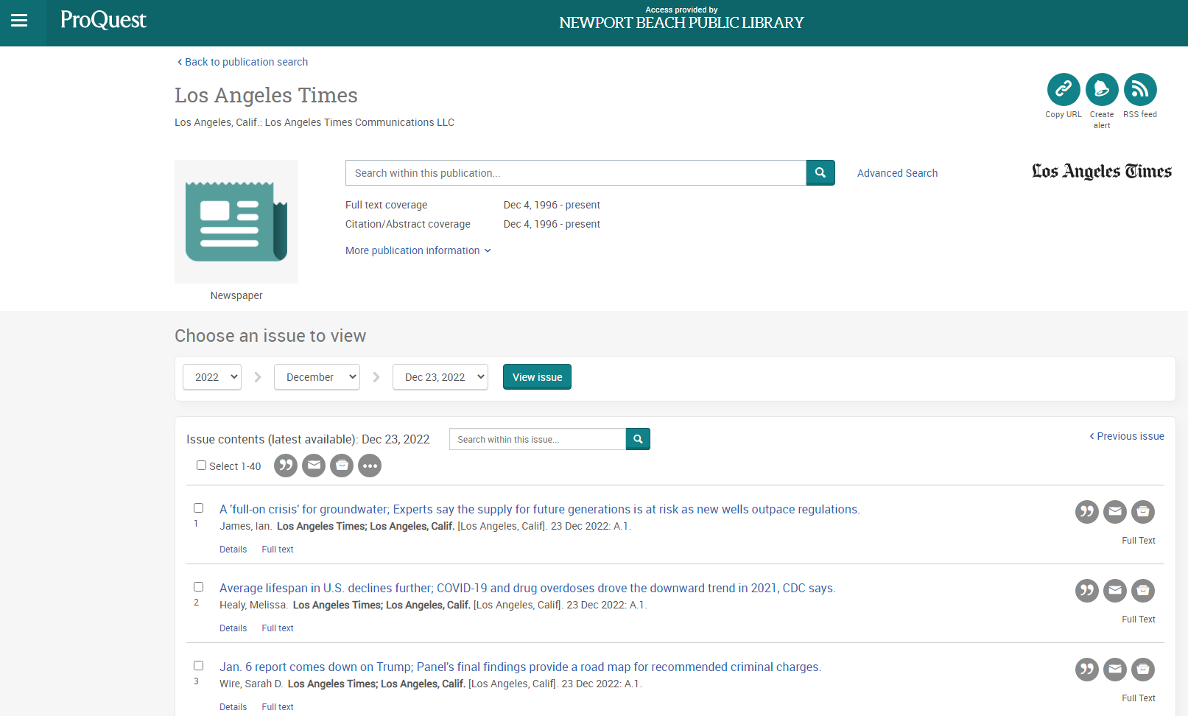Go to the Previous issue
Screen dimensions: 1188x716
click(1127, 436)
